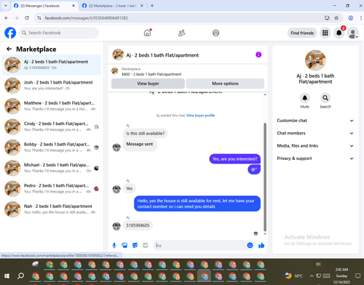The width and height of the screenshot is (364, 285).
Task: Click the 5185984605 message bubble
Action: (138, 225)
